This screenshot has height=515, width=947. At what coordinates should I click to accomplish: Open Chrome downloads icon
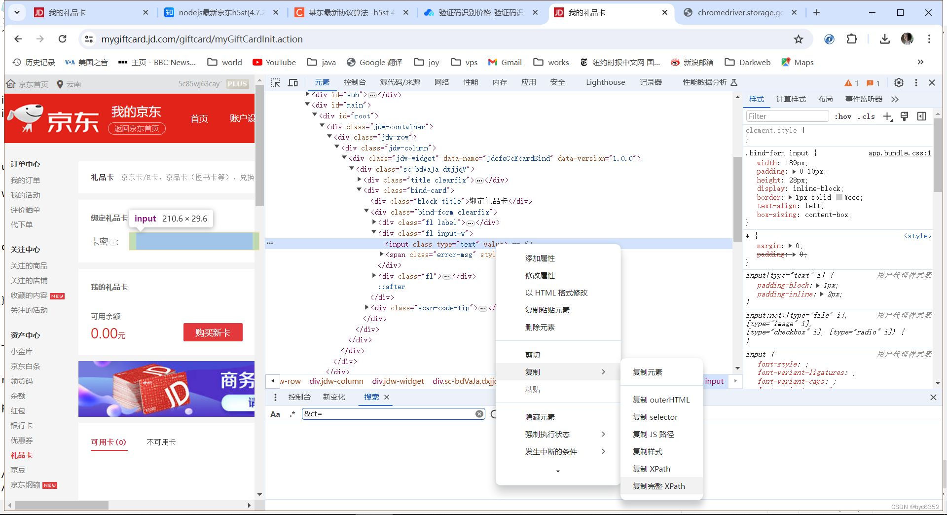point(884,39)
